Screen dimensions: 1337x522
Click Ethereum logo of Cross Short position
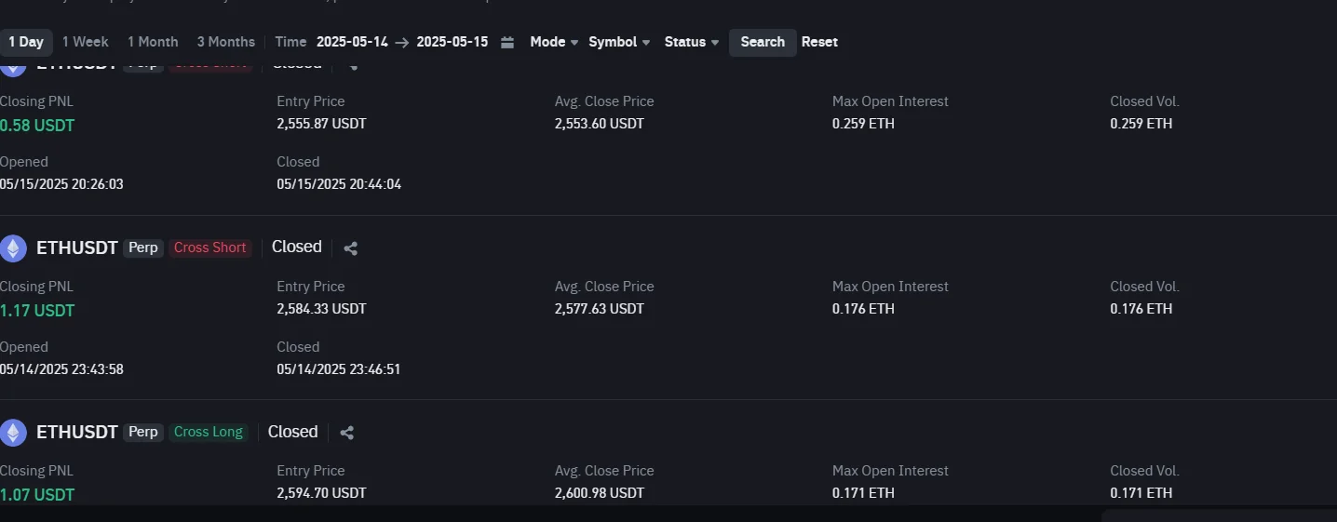click(13, 248)
